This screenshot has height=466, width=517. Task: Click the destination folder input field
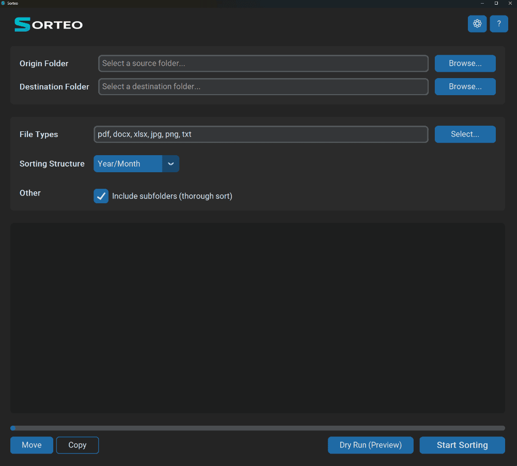click(263, 86)
